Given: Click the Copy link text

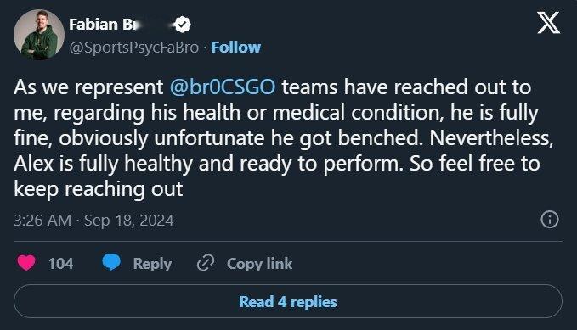Looking at the screenshot, I should point(259,264).
